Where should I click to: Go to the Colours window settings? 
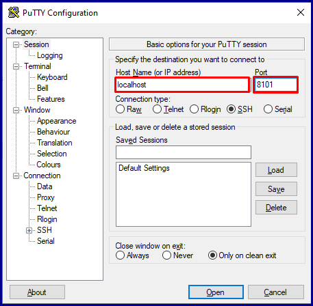point(49,165)
